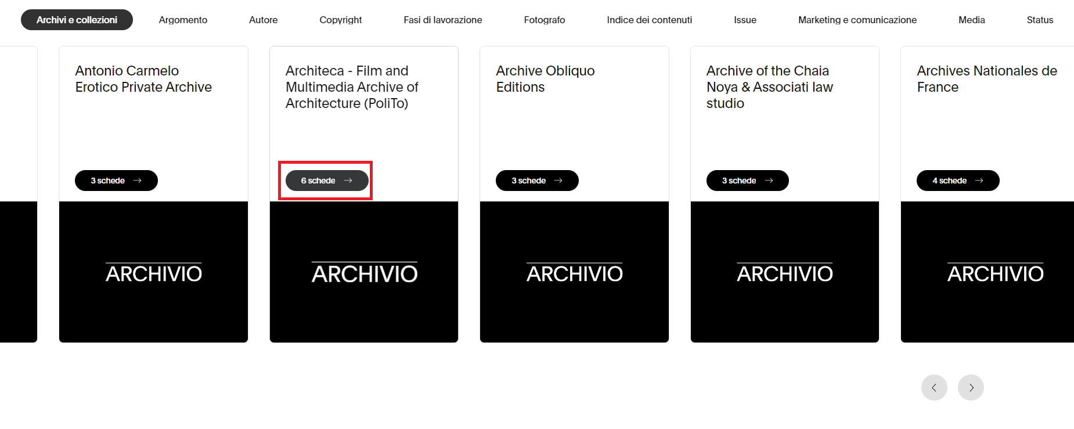Open the Archive Obliquo Editions title link
The height and width of the screenshot is (429, 1074).
click(x=545, y=79)
